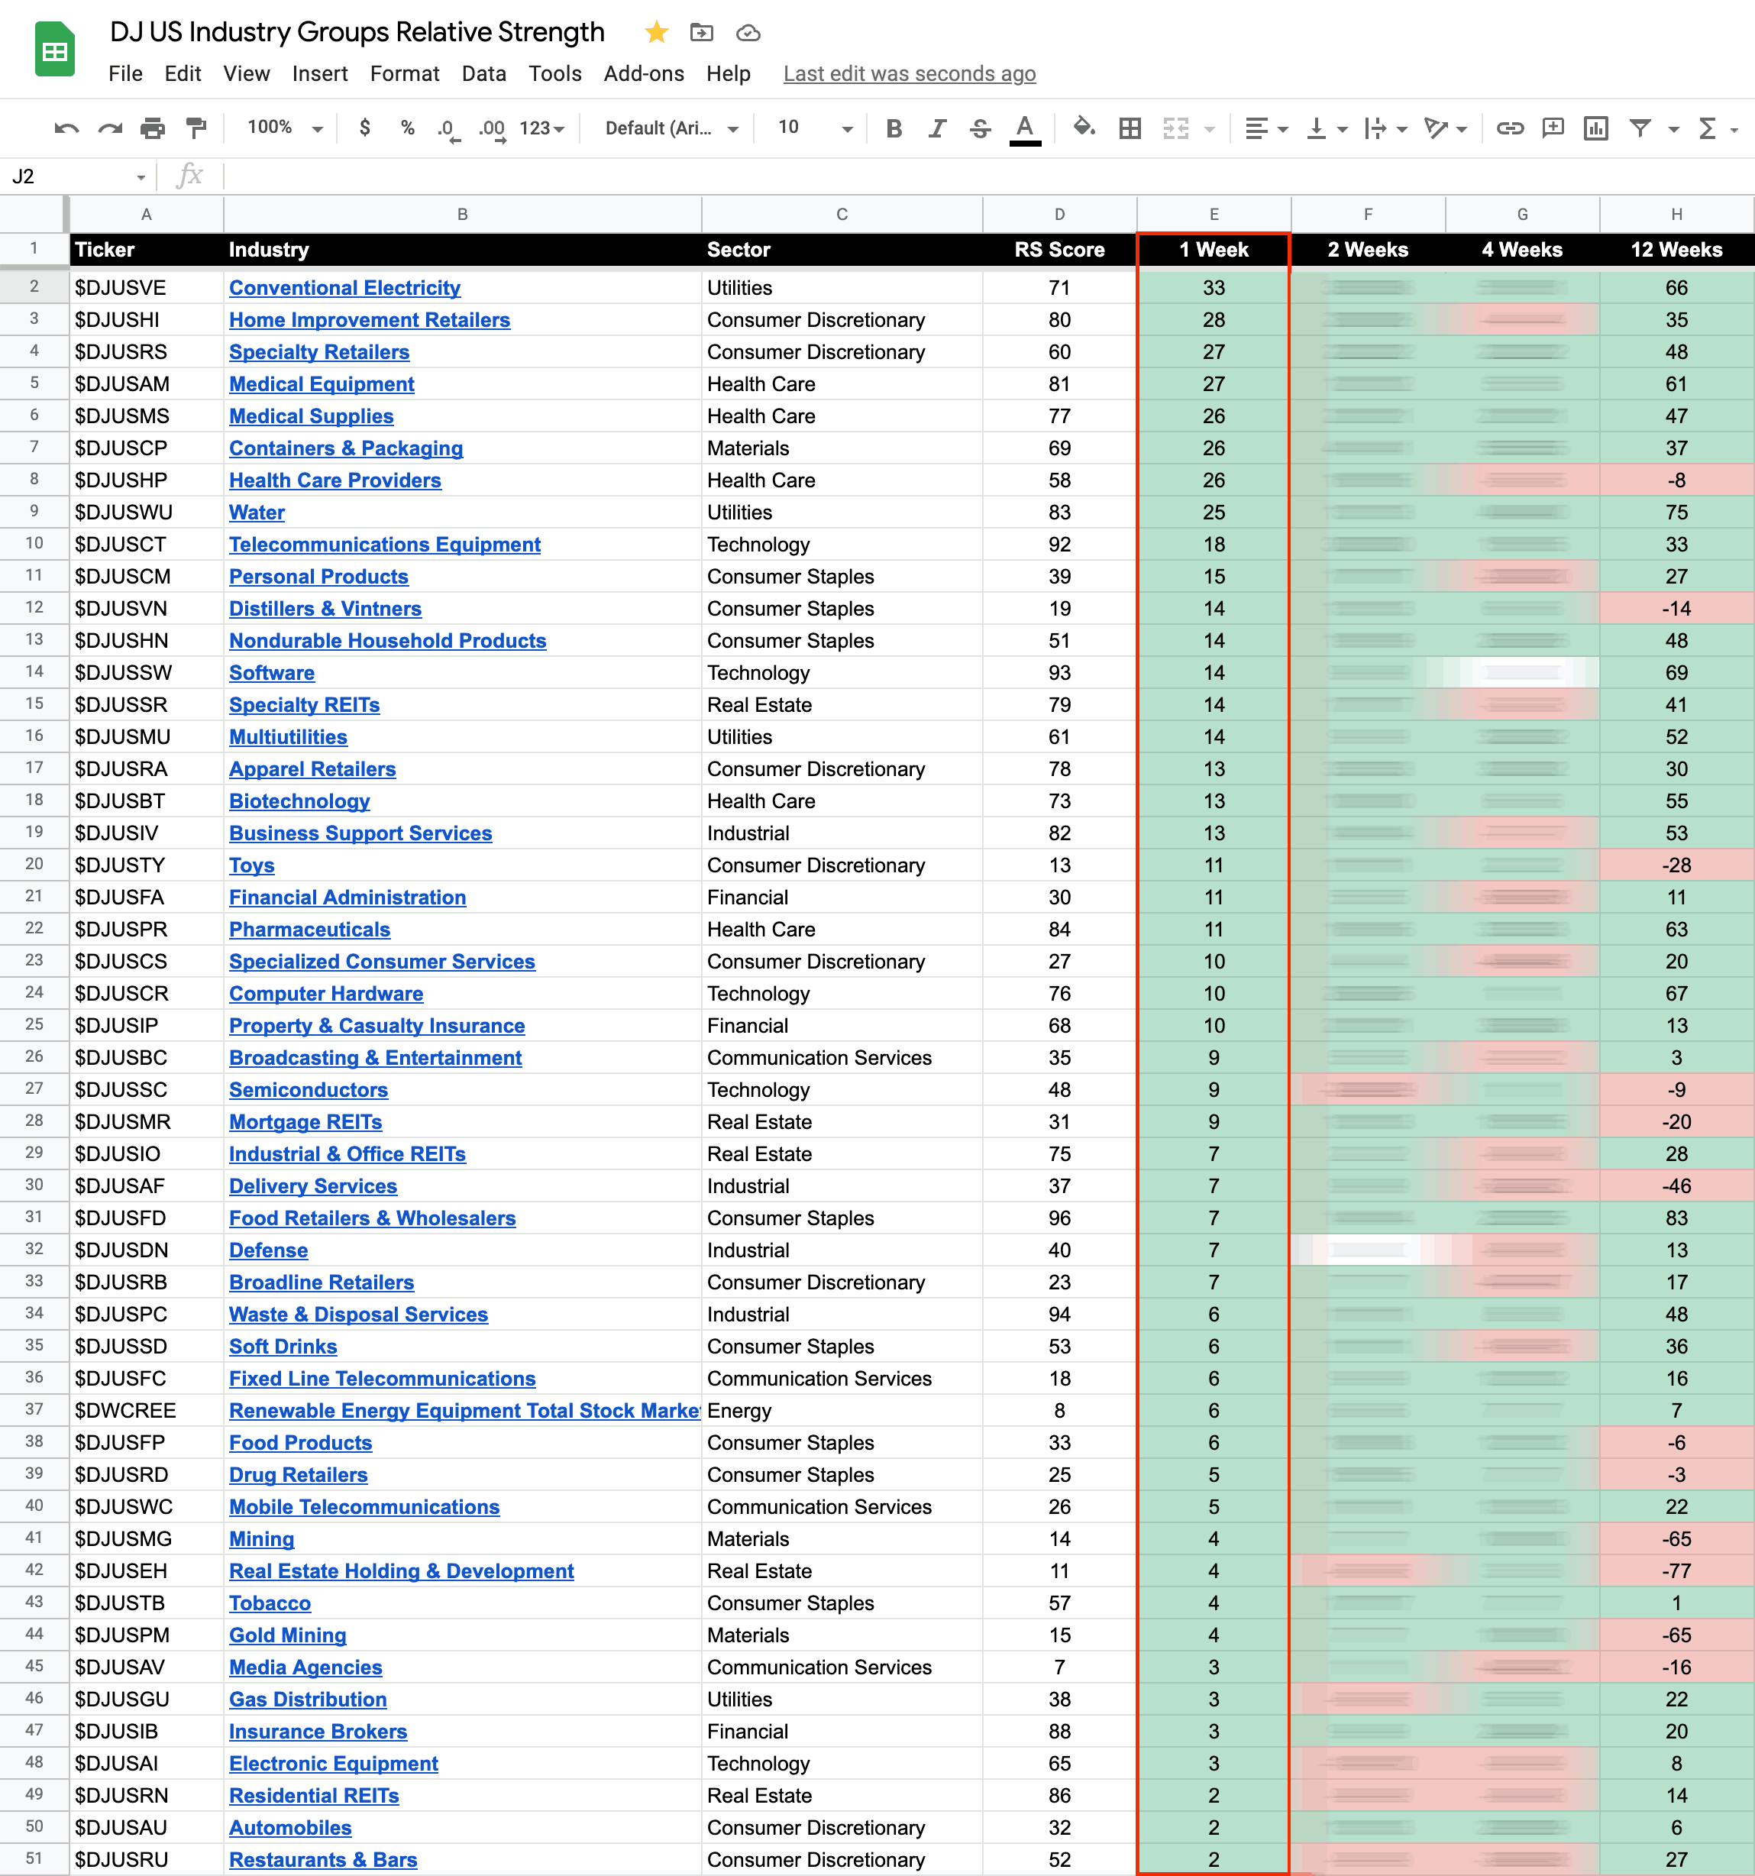Image resolution: width=1755 pixels, height=1876 pixels.
Task: Open Restaurants & Bars link
Action: tap(323, 1860)
